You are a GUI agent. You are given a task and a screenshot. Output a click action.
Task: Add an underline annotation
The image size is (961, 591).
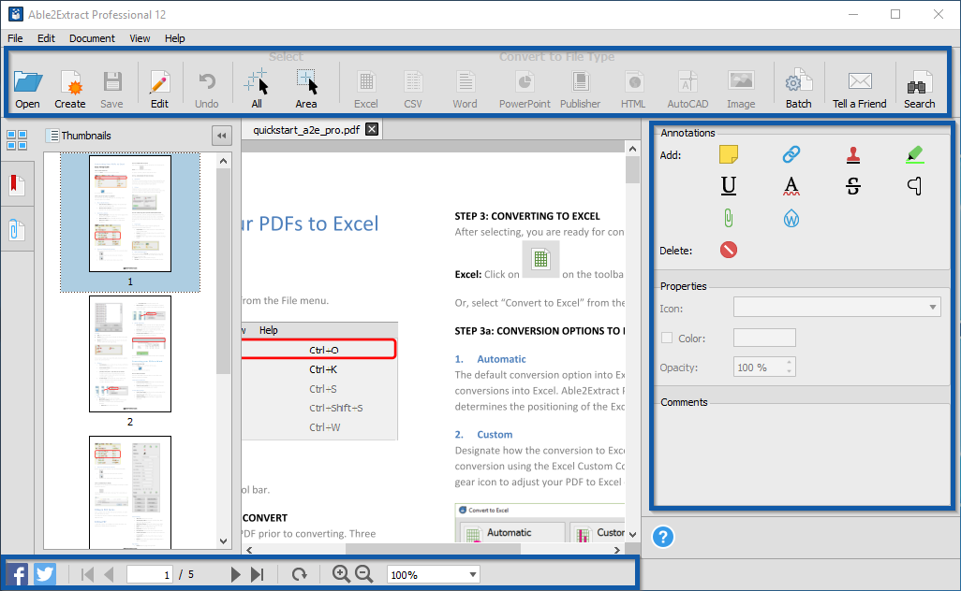tap(728, 185)
